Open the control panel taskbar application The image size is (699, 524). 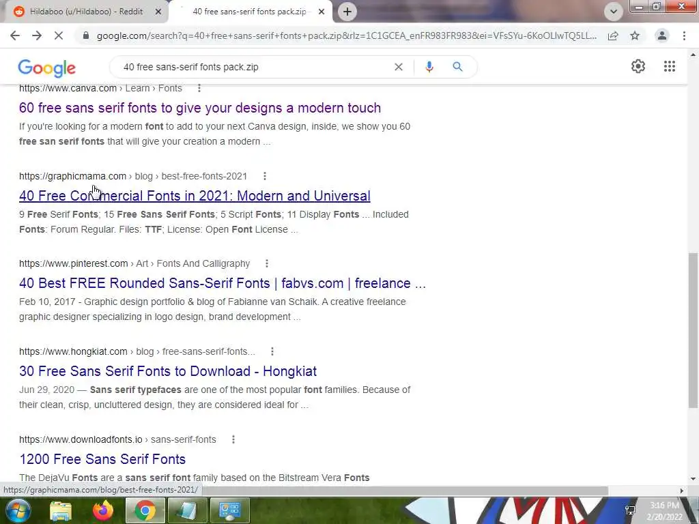(229, 510)
